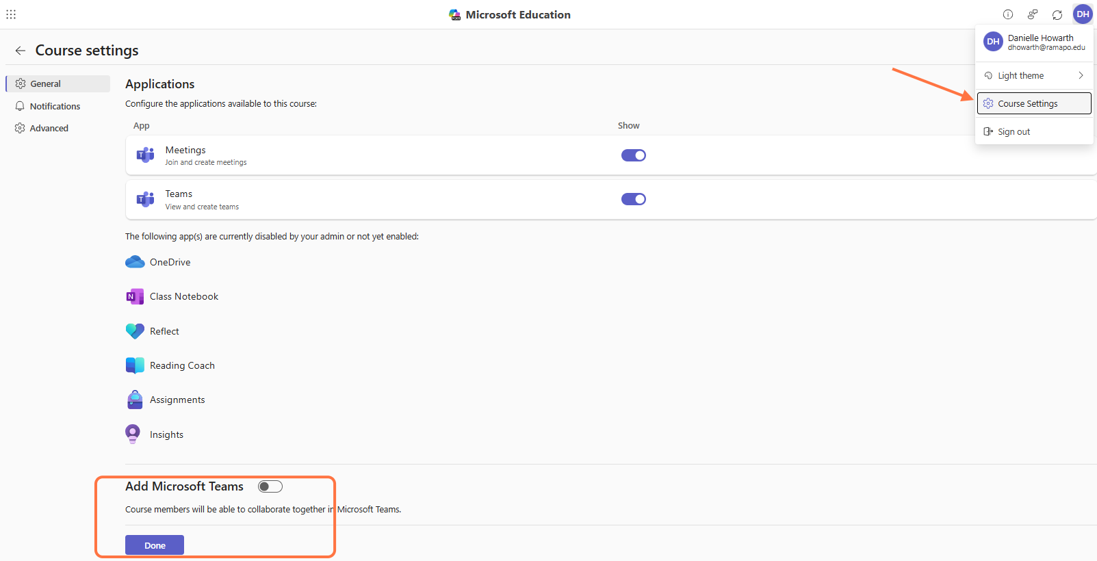
Task: Turn off the Teams show toggle
Action: coord(634,199)
